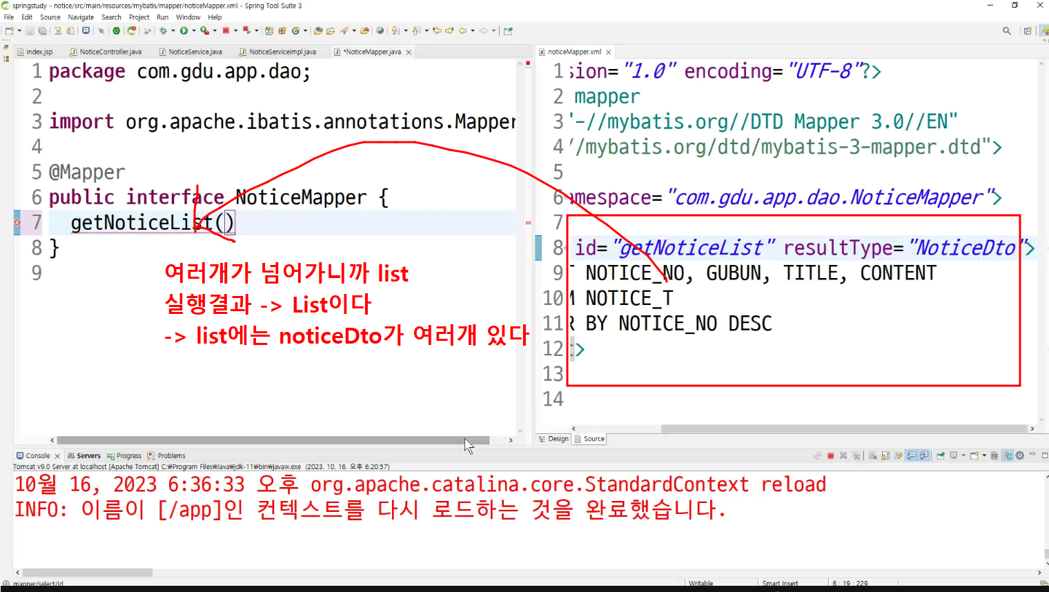Open the Display Selected Console dropdown arrow
Screen dimensions: 1049x592
tap(963, 455)
